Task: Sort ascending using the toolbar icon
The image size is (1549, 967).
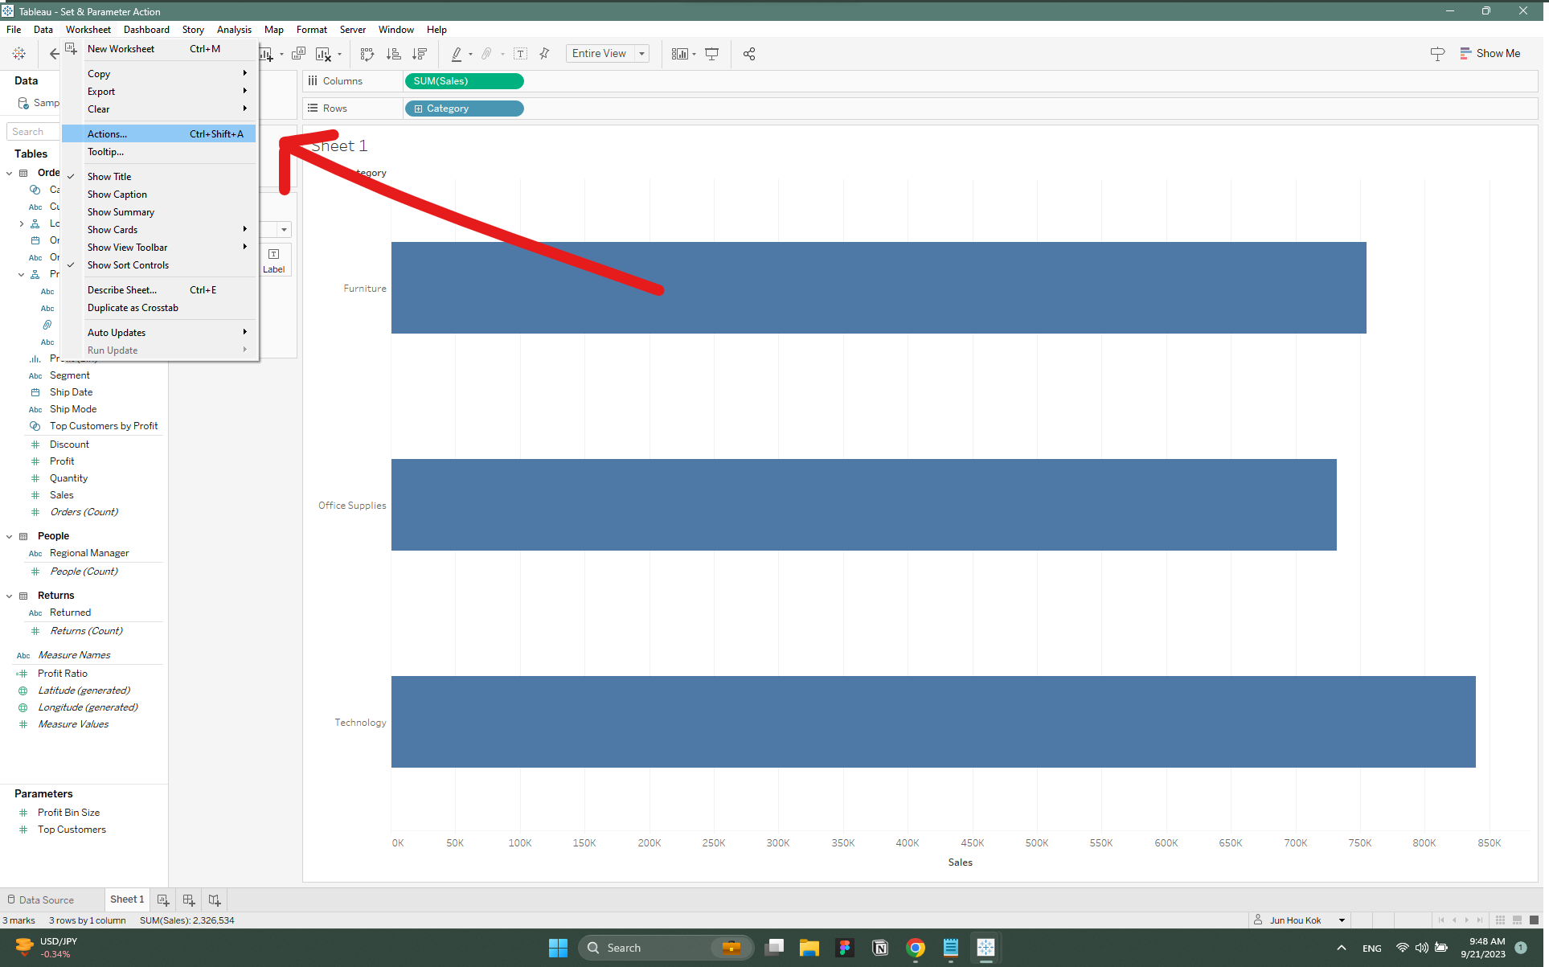Action: coord(394,54)
